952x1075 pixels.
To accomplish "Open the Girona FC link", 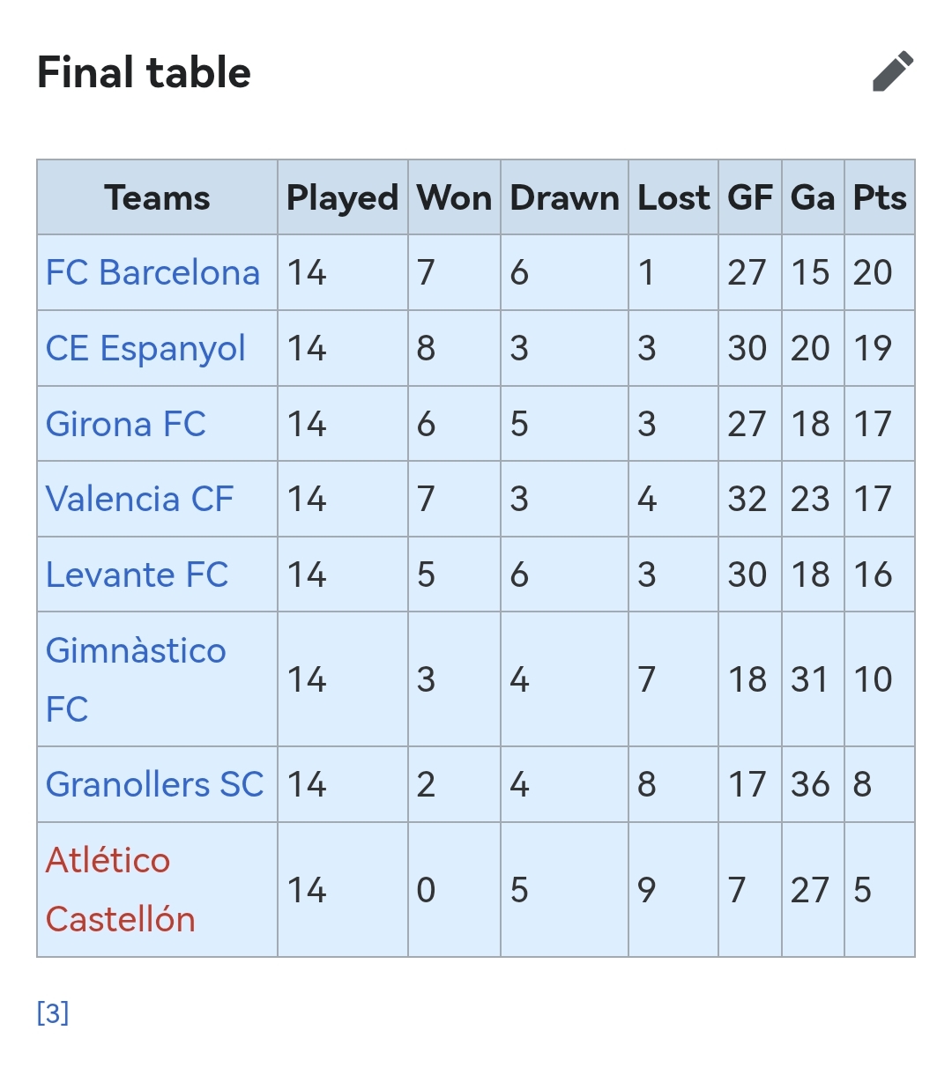I will pos(125,425).
